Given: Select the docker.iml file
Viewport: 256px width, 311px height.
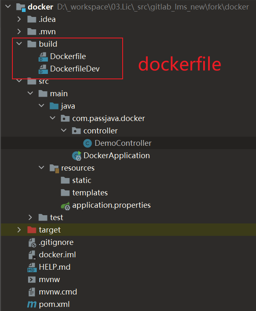Looking at the screenshot, I should point(57,255).
